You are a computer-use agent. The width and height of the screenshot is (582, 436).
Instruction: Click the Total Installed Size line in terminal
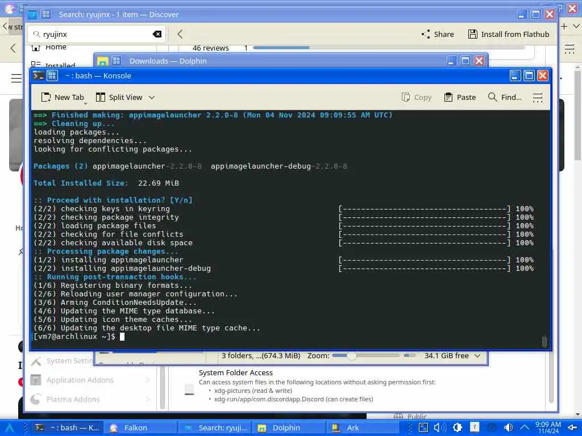(106, 183)
